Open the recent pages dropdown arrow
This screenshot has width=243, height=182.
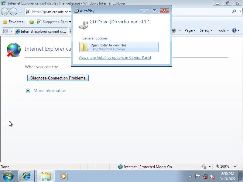tap(20, 12)
